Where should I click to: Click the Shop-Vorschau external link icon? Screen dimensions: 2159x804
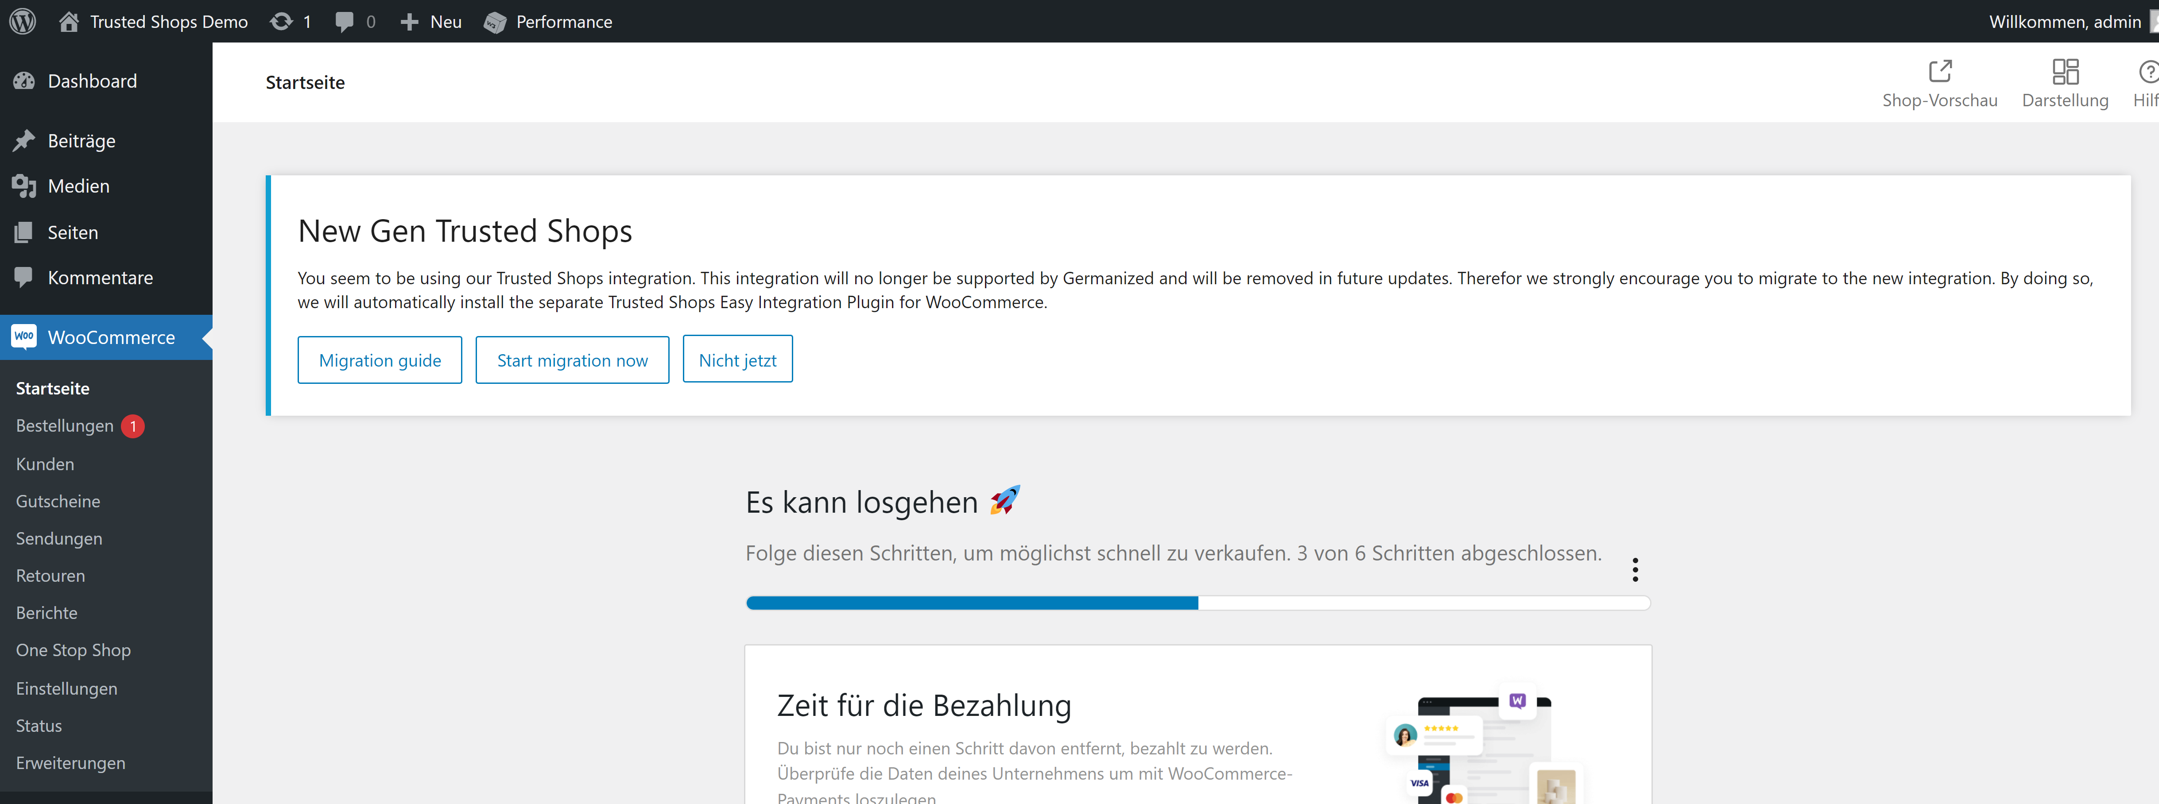(x=1940, y=71)
